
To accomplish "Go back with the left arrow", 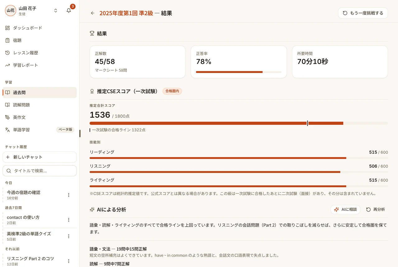I will pos(92,13).
